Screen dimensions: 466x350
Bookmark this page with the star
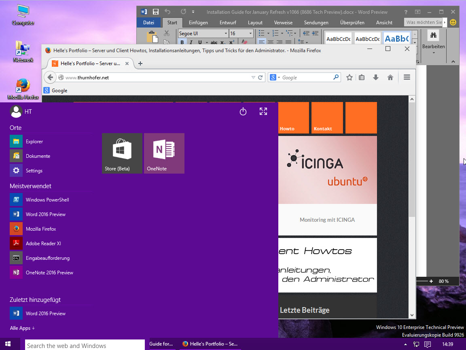tap(349, 77)
